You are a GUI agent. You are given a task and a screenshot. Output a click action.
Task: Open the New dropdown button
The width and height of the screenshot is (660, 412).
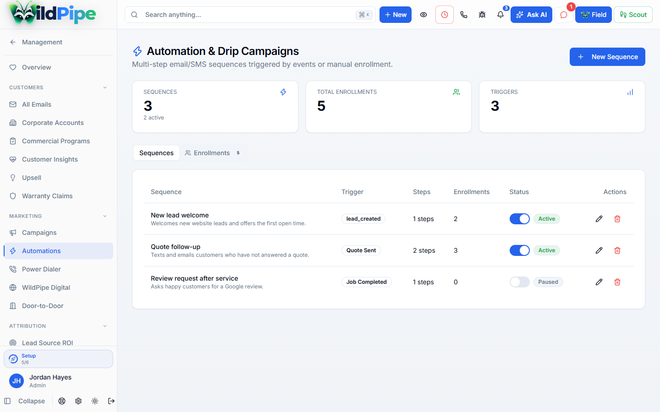click(x=396, y=15)
